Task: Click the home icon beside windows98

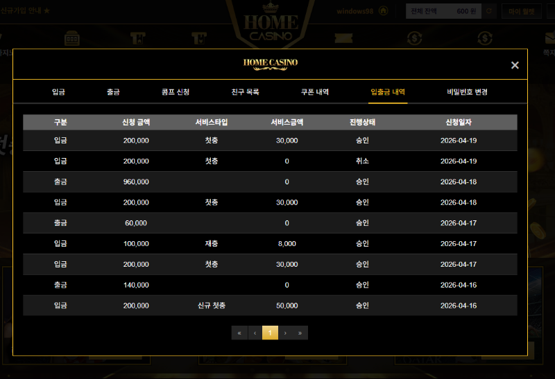Action: point(382,11)
